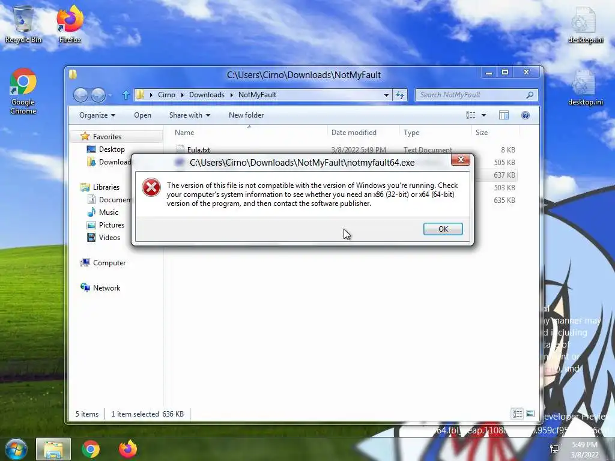Select the 635 KB file row
This screenshot has width=615, height=461.
tap(504, 200)
